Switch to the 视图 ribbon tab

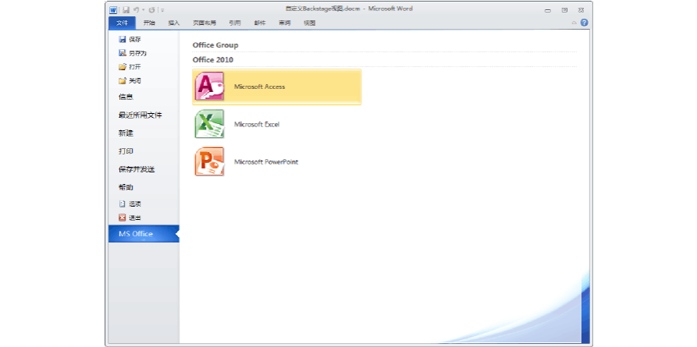pyautogui.click(x=309, y=23)
